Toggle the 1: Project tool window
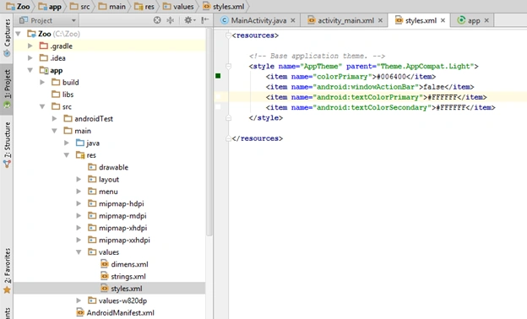 point(7,89)
